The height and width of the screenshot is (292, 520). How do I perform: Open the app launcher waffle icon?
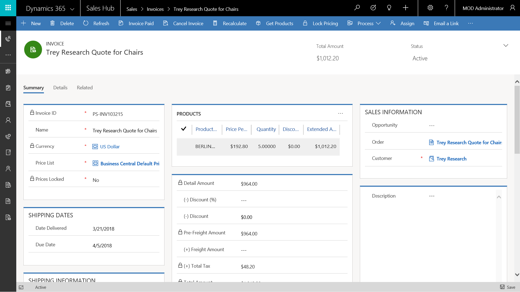8,8
